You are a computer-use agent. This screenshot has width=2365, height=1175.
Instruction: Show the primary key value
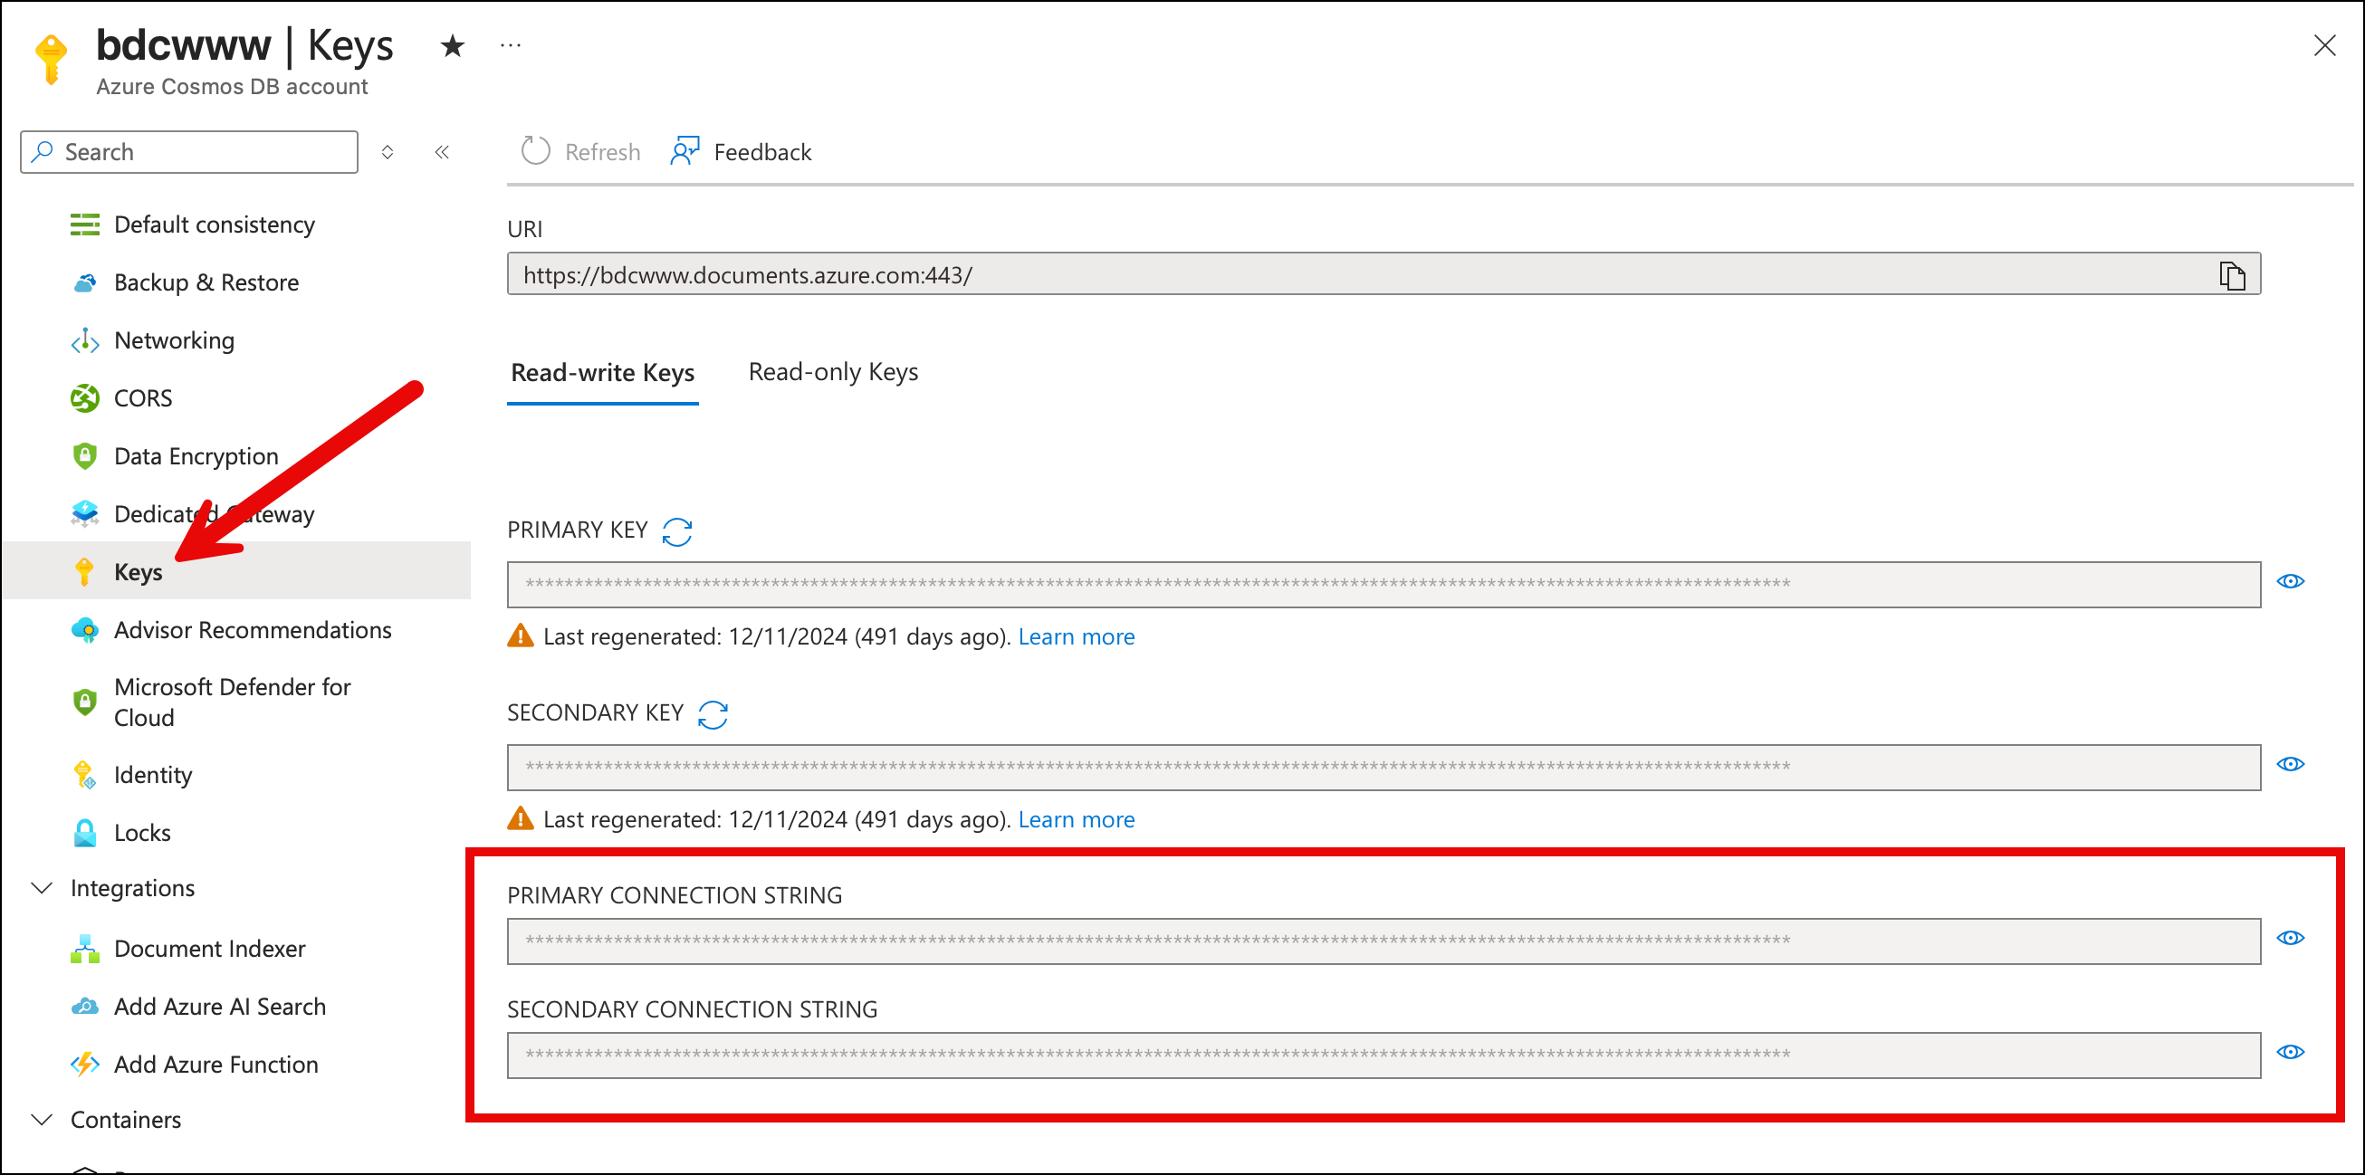pos(2290,582)
